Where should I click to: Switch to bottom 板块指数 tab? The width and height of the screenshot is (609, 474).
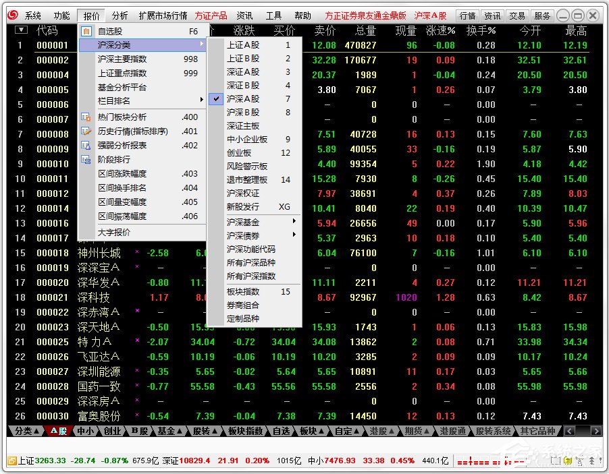(245, 431)
